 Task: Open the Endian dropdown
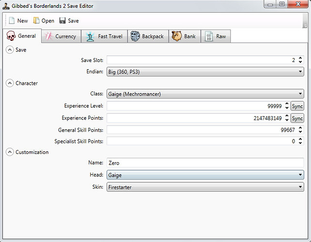coord(205,72)
